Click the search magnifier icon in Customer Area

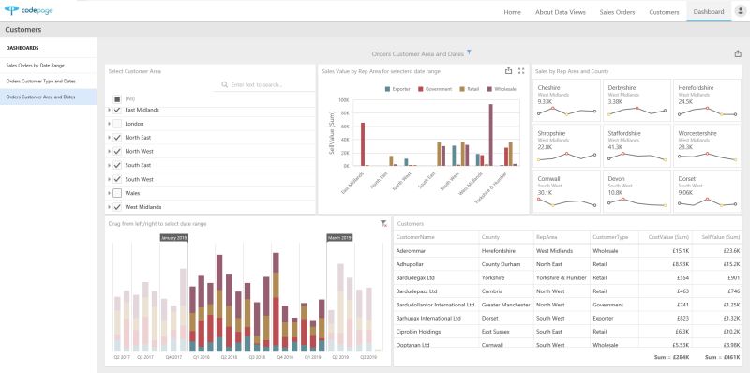point(225,84)
